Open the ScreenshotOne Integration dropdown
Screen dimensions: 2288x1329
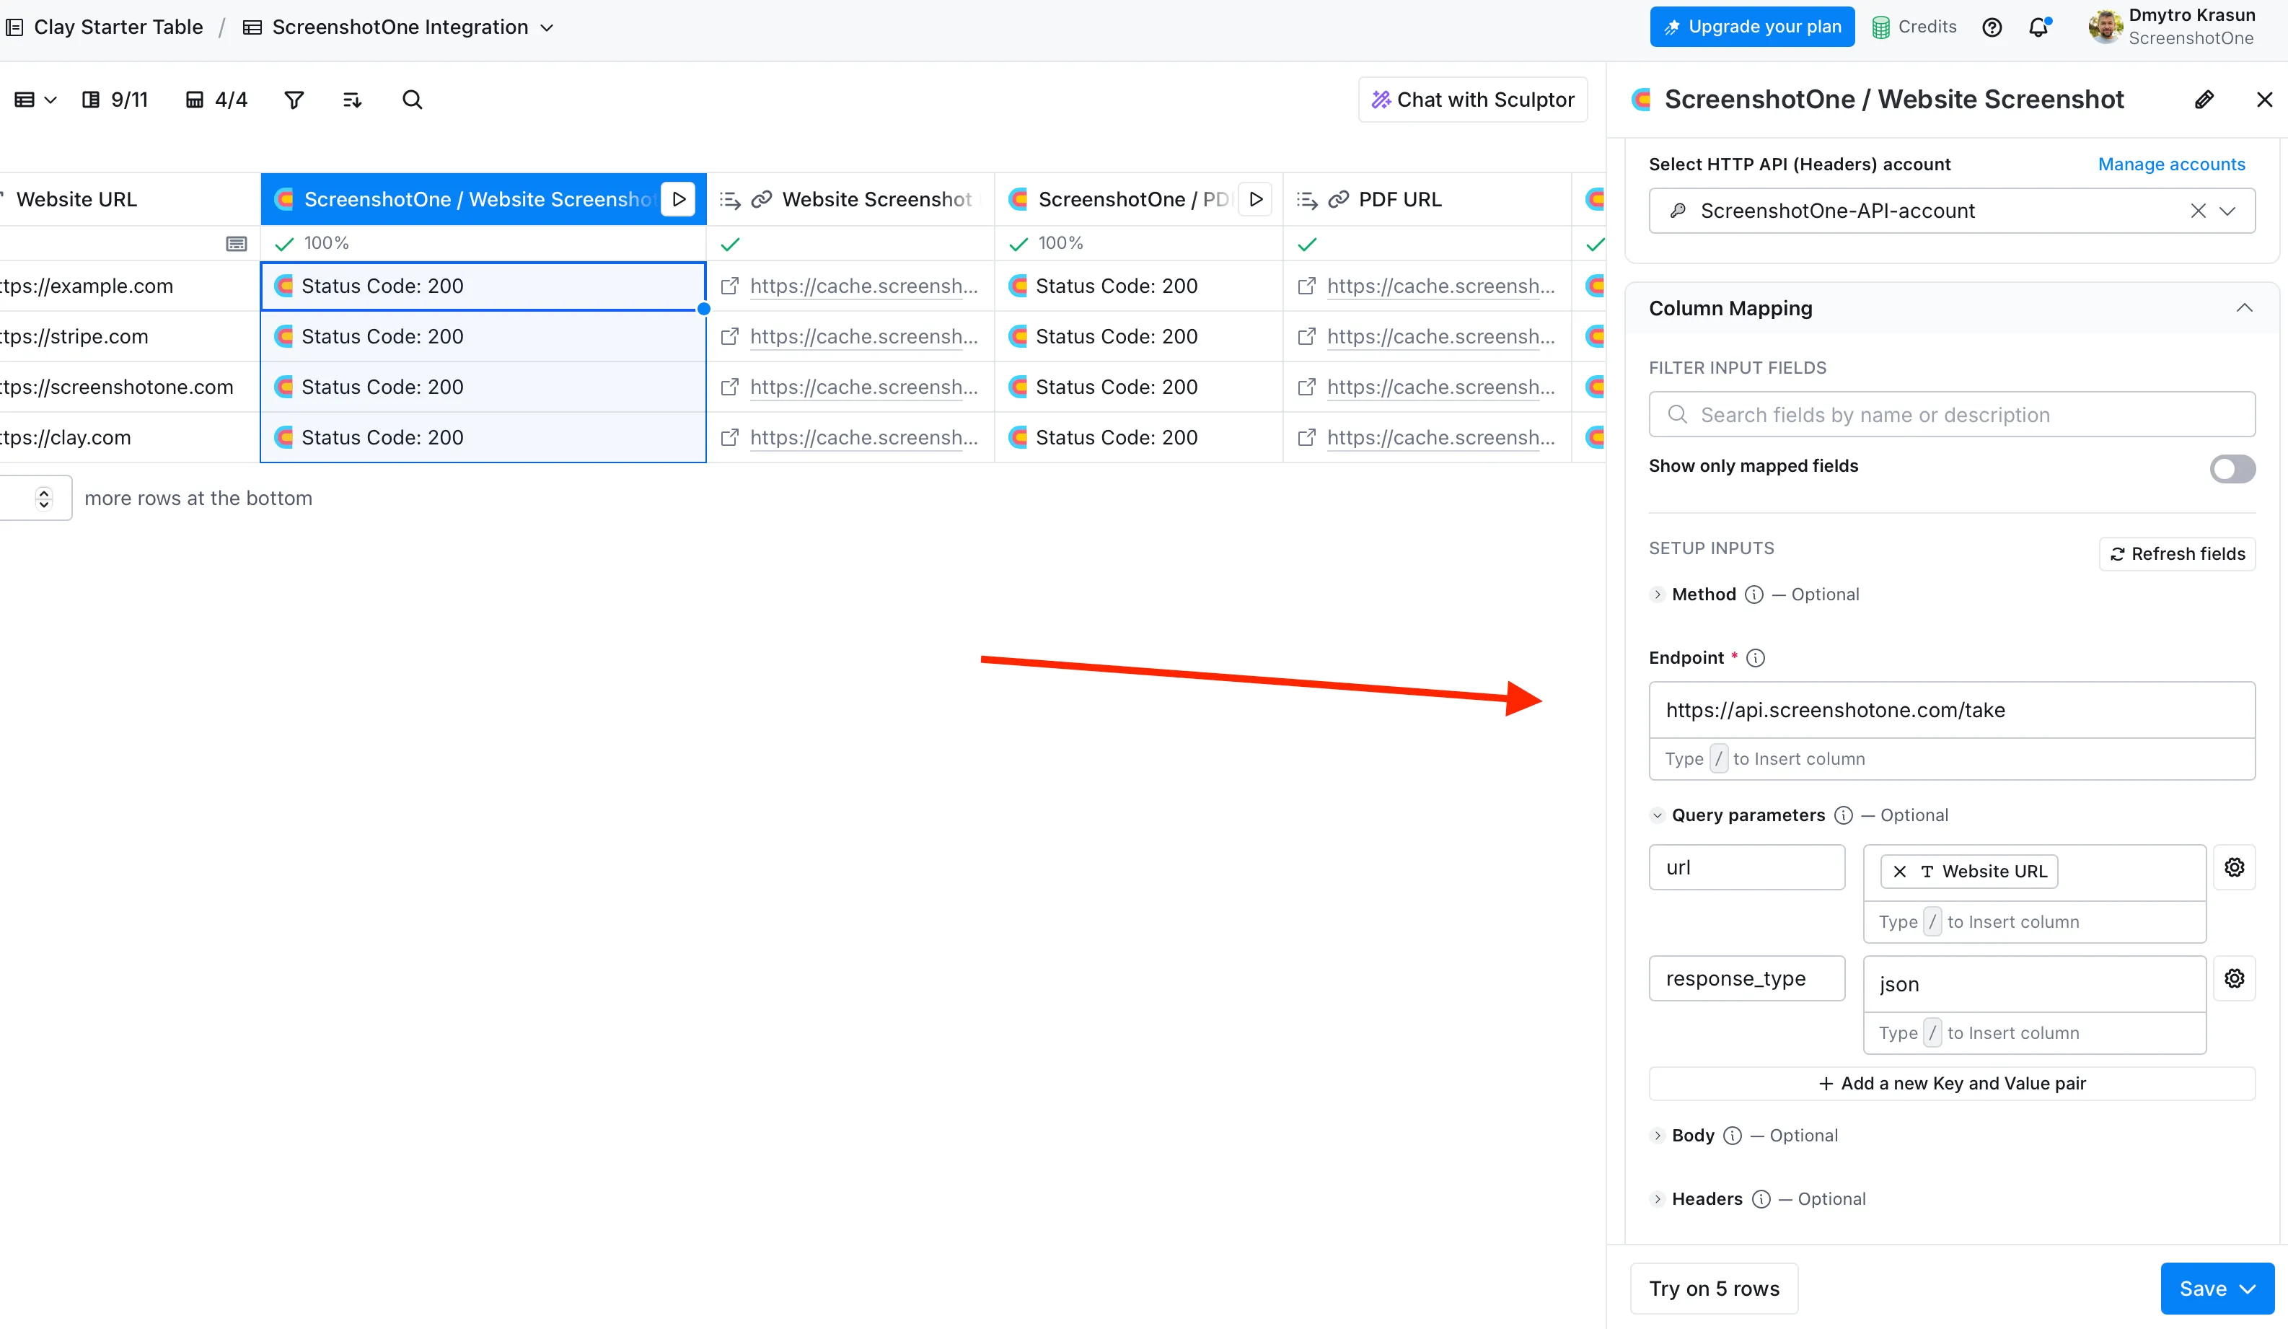pyautogui.click(x=547, y=27)
